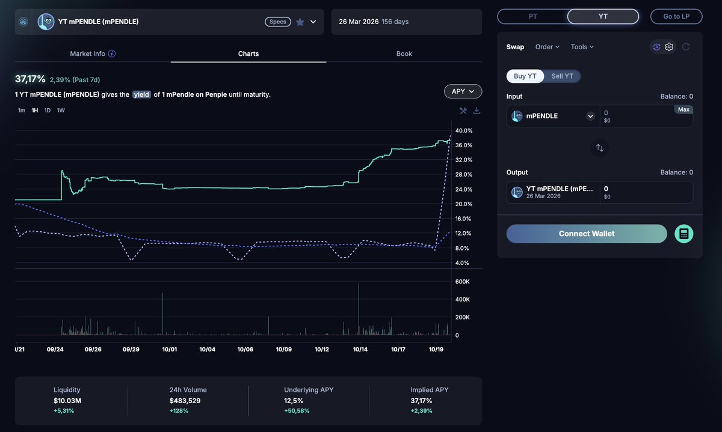Download chart data via the download icon

point(477,111)
